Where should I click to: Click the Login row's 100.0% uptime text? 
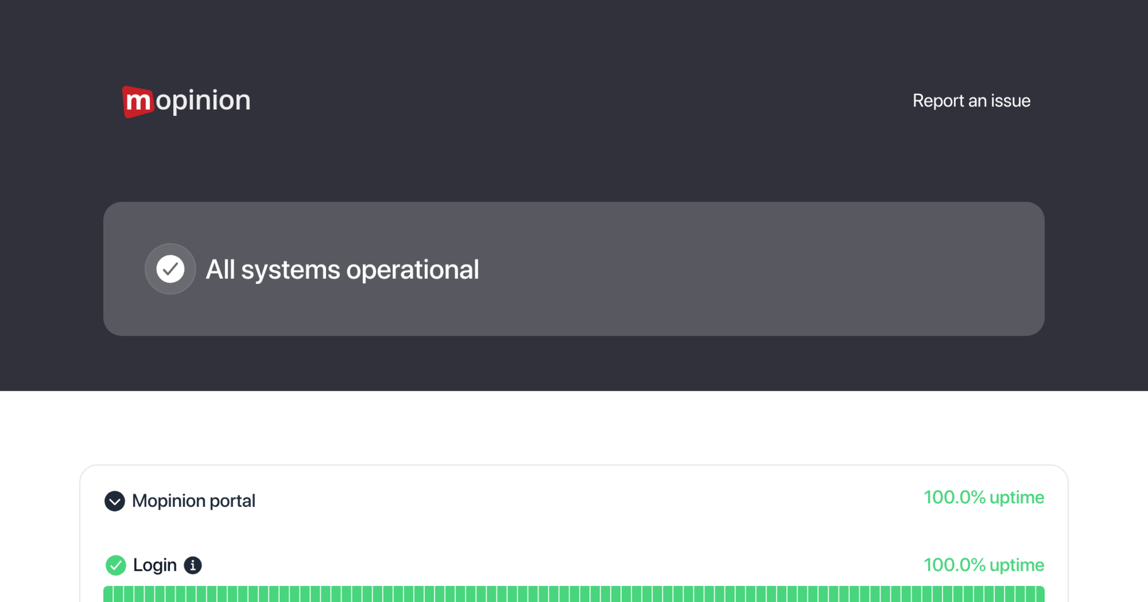coord(983,565)
